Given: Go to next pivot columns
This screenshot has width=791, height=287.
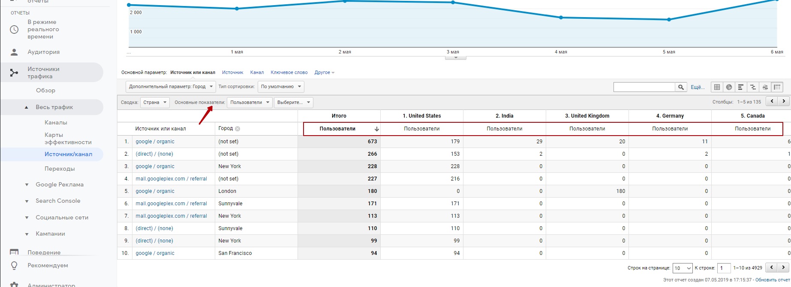Looking at the screenshot, I should pyautogui.click(x=784, y=101).
